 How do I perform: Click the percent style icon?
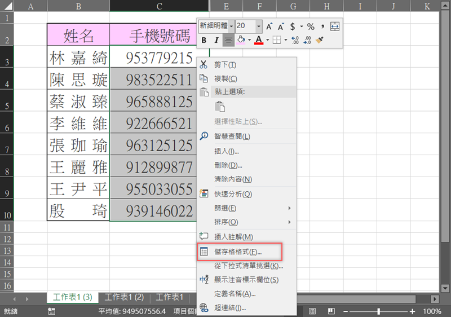311,26
